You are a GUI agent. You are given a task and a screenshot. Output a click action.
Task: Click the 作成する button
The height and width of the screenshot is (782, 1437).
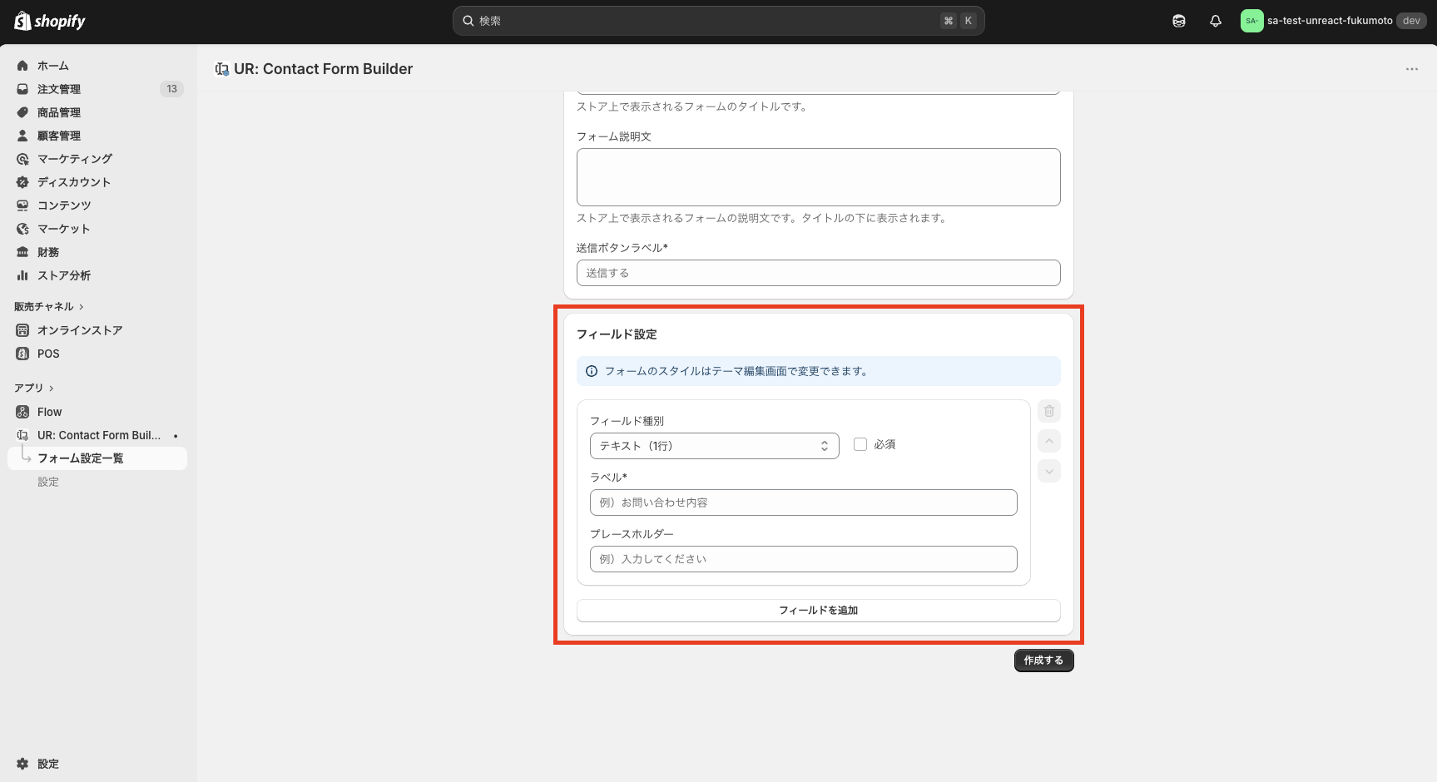pos(1043,661)
